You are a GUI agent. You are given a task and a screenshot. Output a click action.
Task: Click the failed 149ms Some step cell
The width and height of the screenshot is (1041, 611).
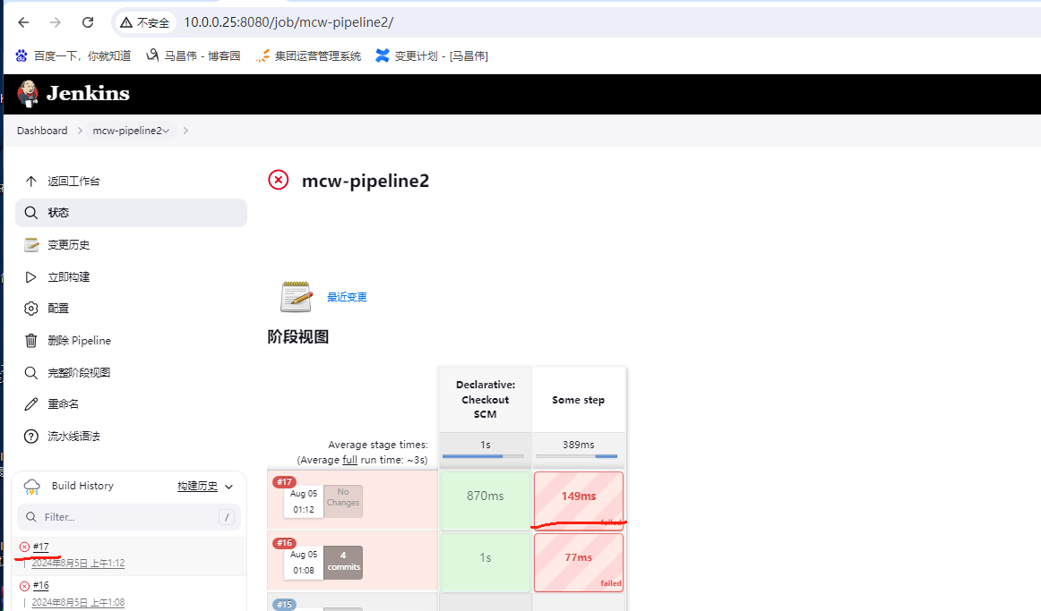pos(578,500)
